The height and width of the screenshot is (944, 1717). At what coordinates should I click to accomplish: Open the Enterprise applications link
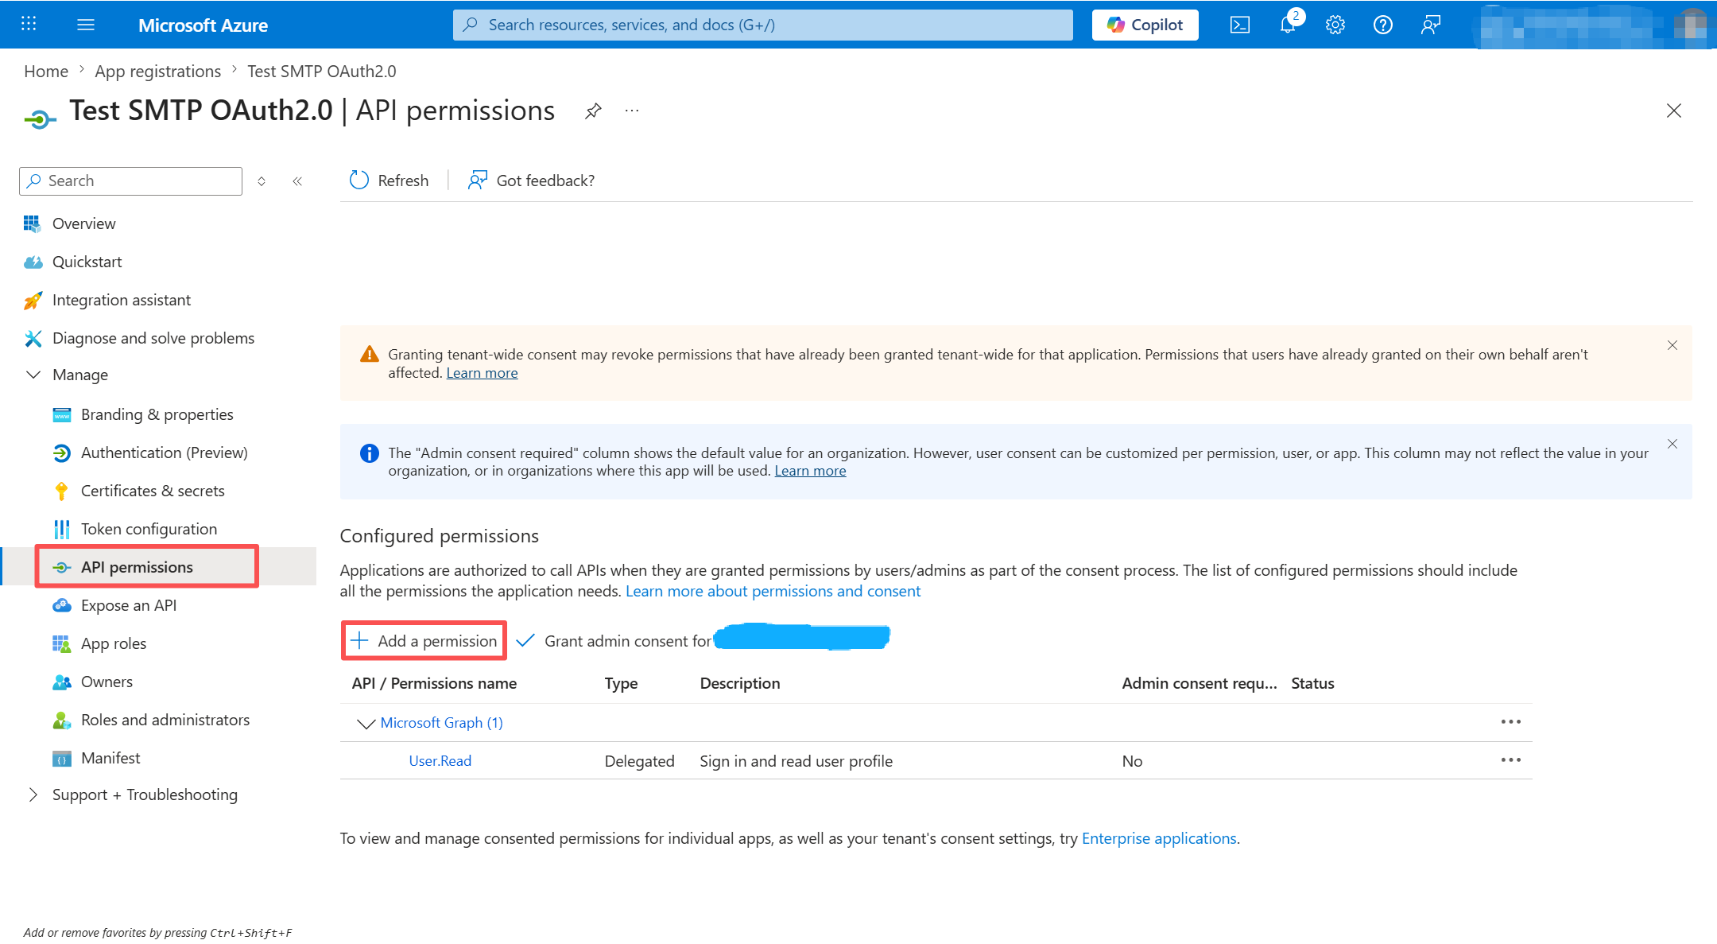click(x=1159, y=838)
